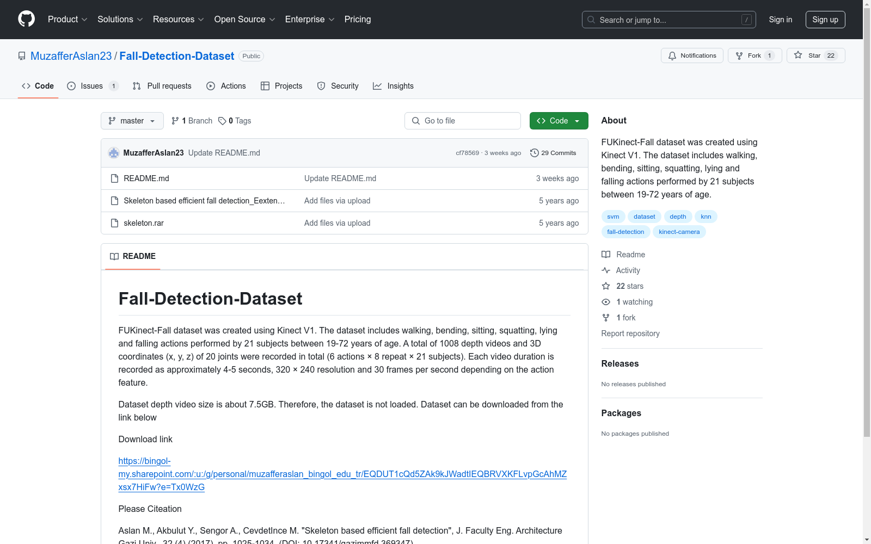Open the kinect-camera topic tag
Image resolution: width=871 pixels, height=544 pixels.
pos(679,232)
